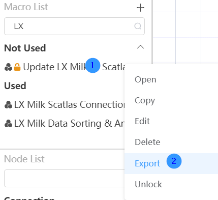Screen dimensions: 218x200
Task: Click the orange lock icon on Update macro
Action: point(17,67)
